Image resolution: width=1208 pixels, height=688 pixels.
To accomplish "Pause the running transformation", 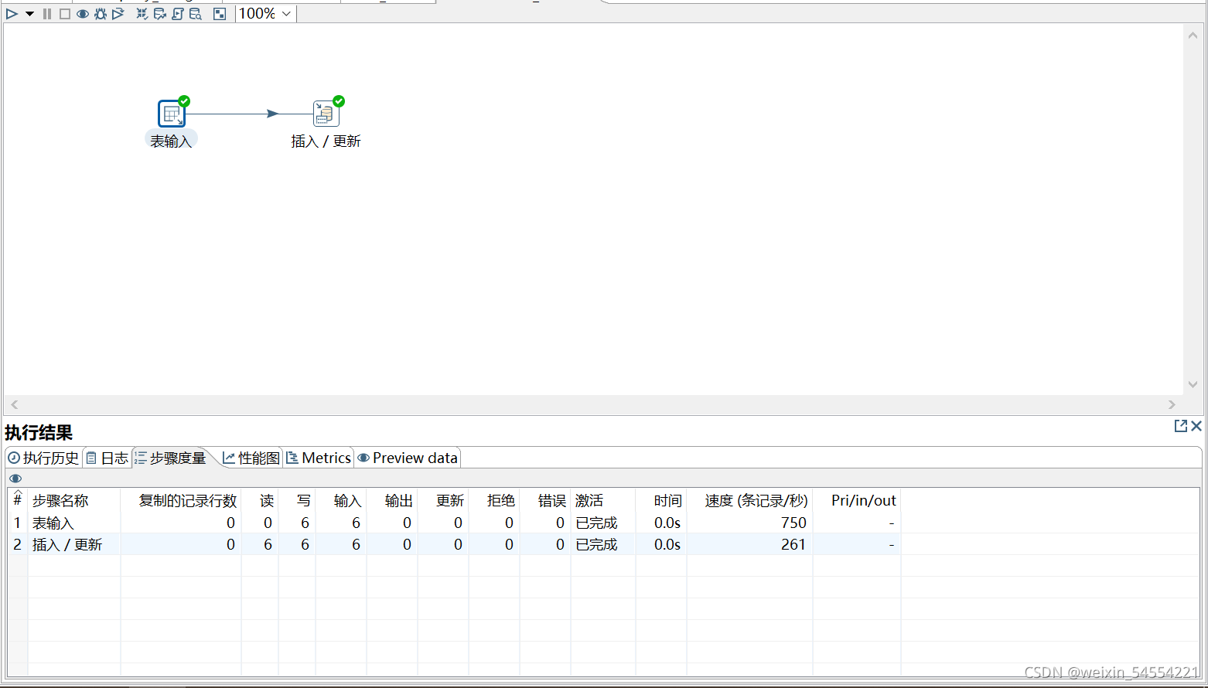I will [x=47, y=14].
